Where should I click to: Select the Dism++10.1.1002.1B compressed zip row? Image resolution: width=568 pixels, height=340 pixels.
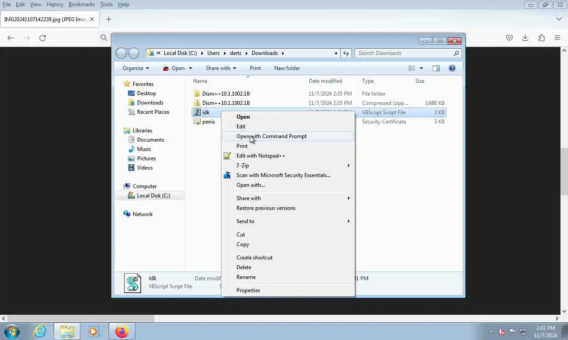[319, 103]
